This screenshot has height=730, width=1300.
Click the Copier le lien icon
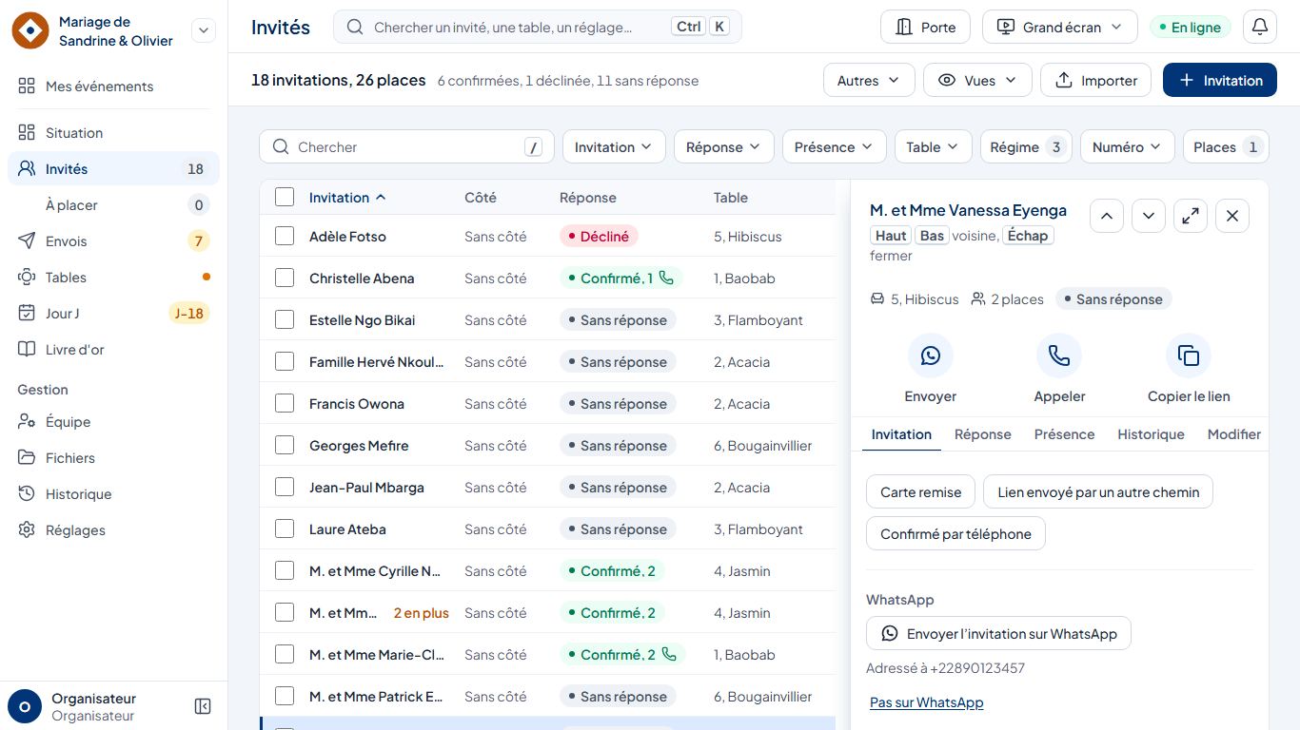1189,355
